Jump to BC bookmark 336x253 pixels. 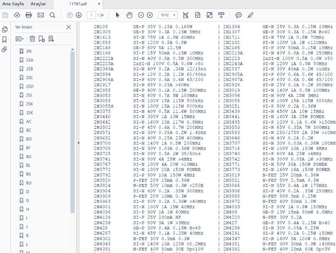coord(29,130)
